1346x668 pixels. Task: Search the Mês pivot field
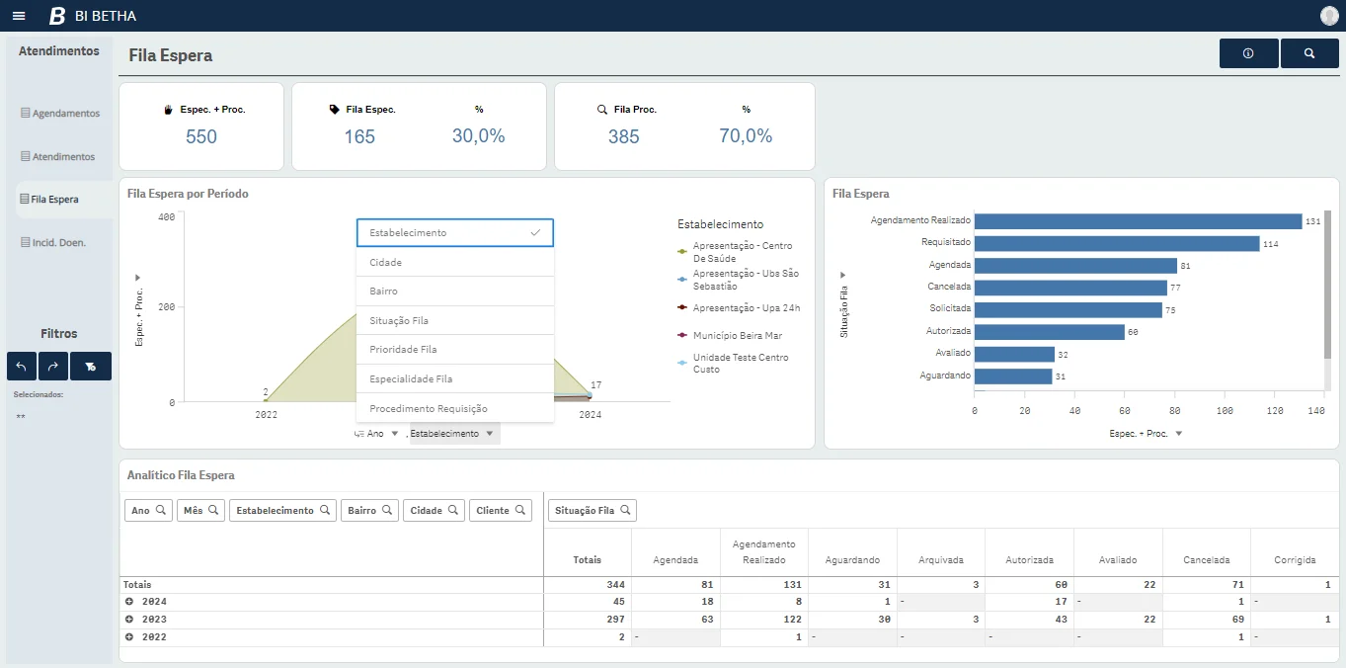coord(213,511)
